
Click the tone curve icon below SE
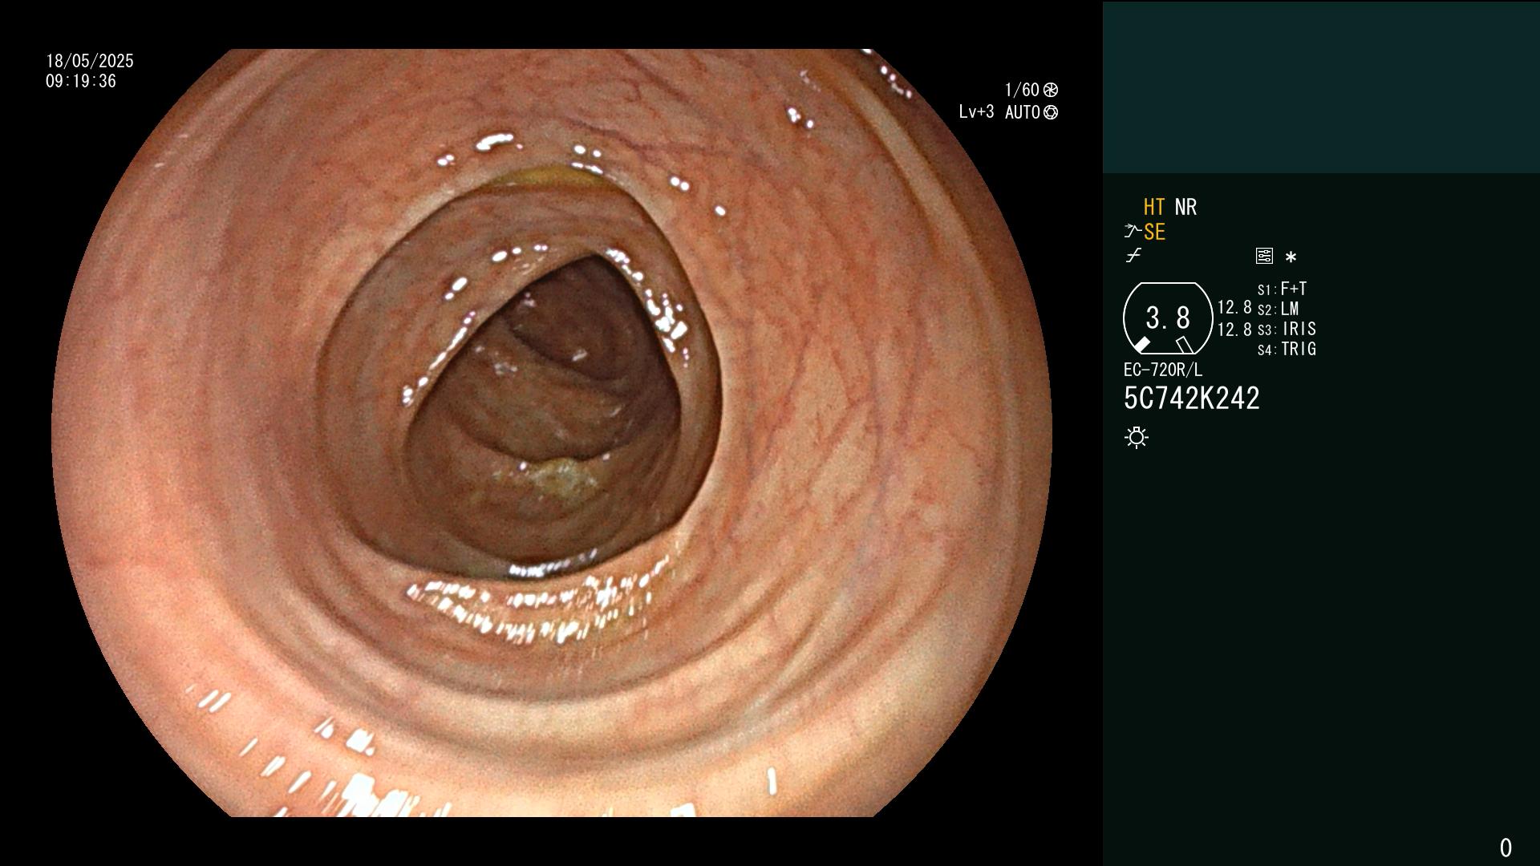tap(1133, 256)
